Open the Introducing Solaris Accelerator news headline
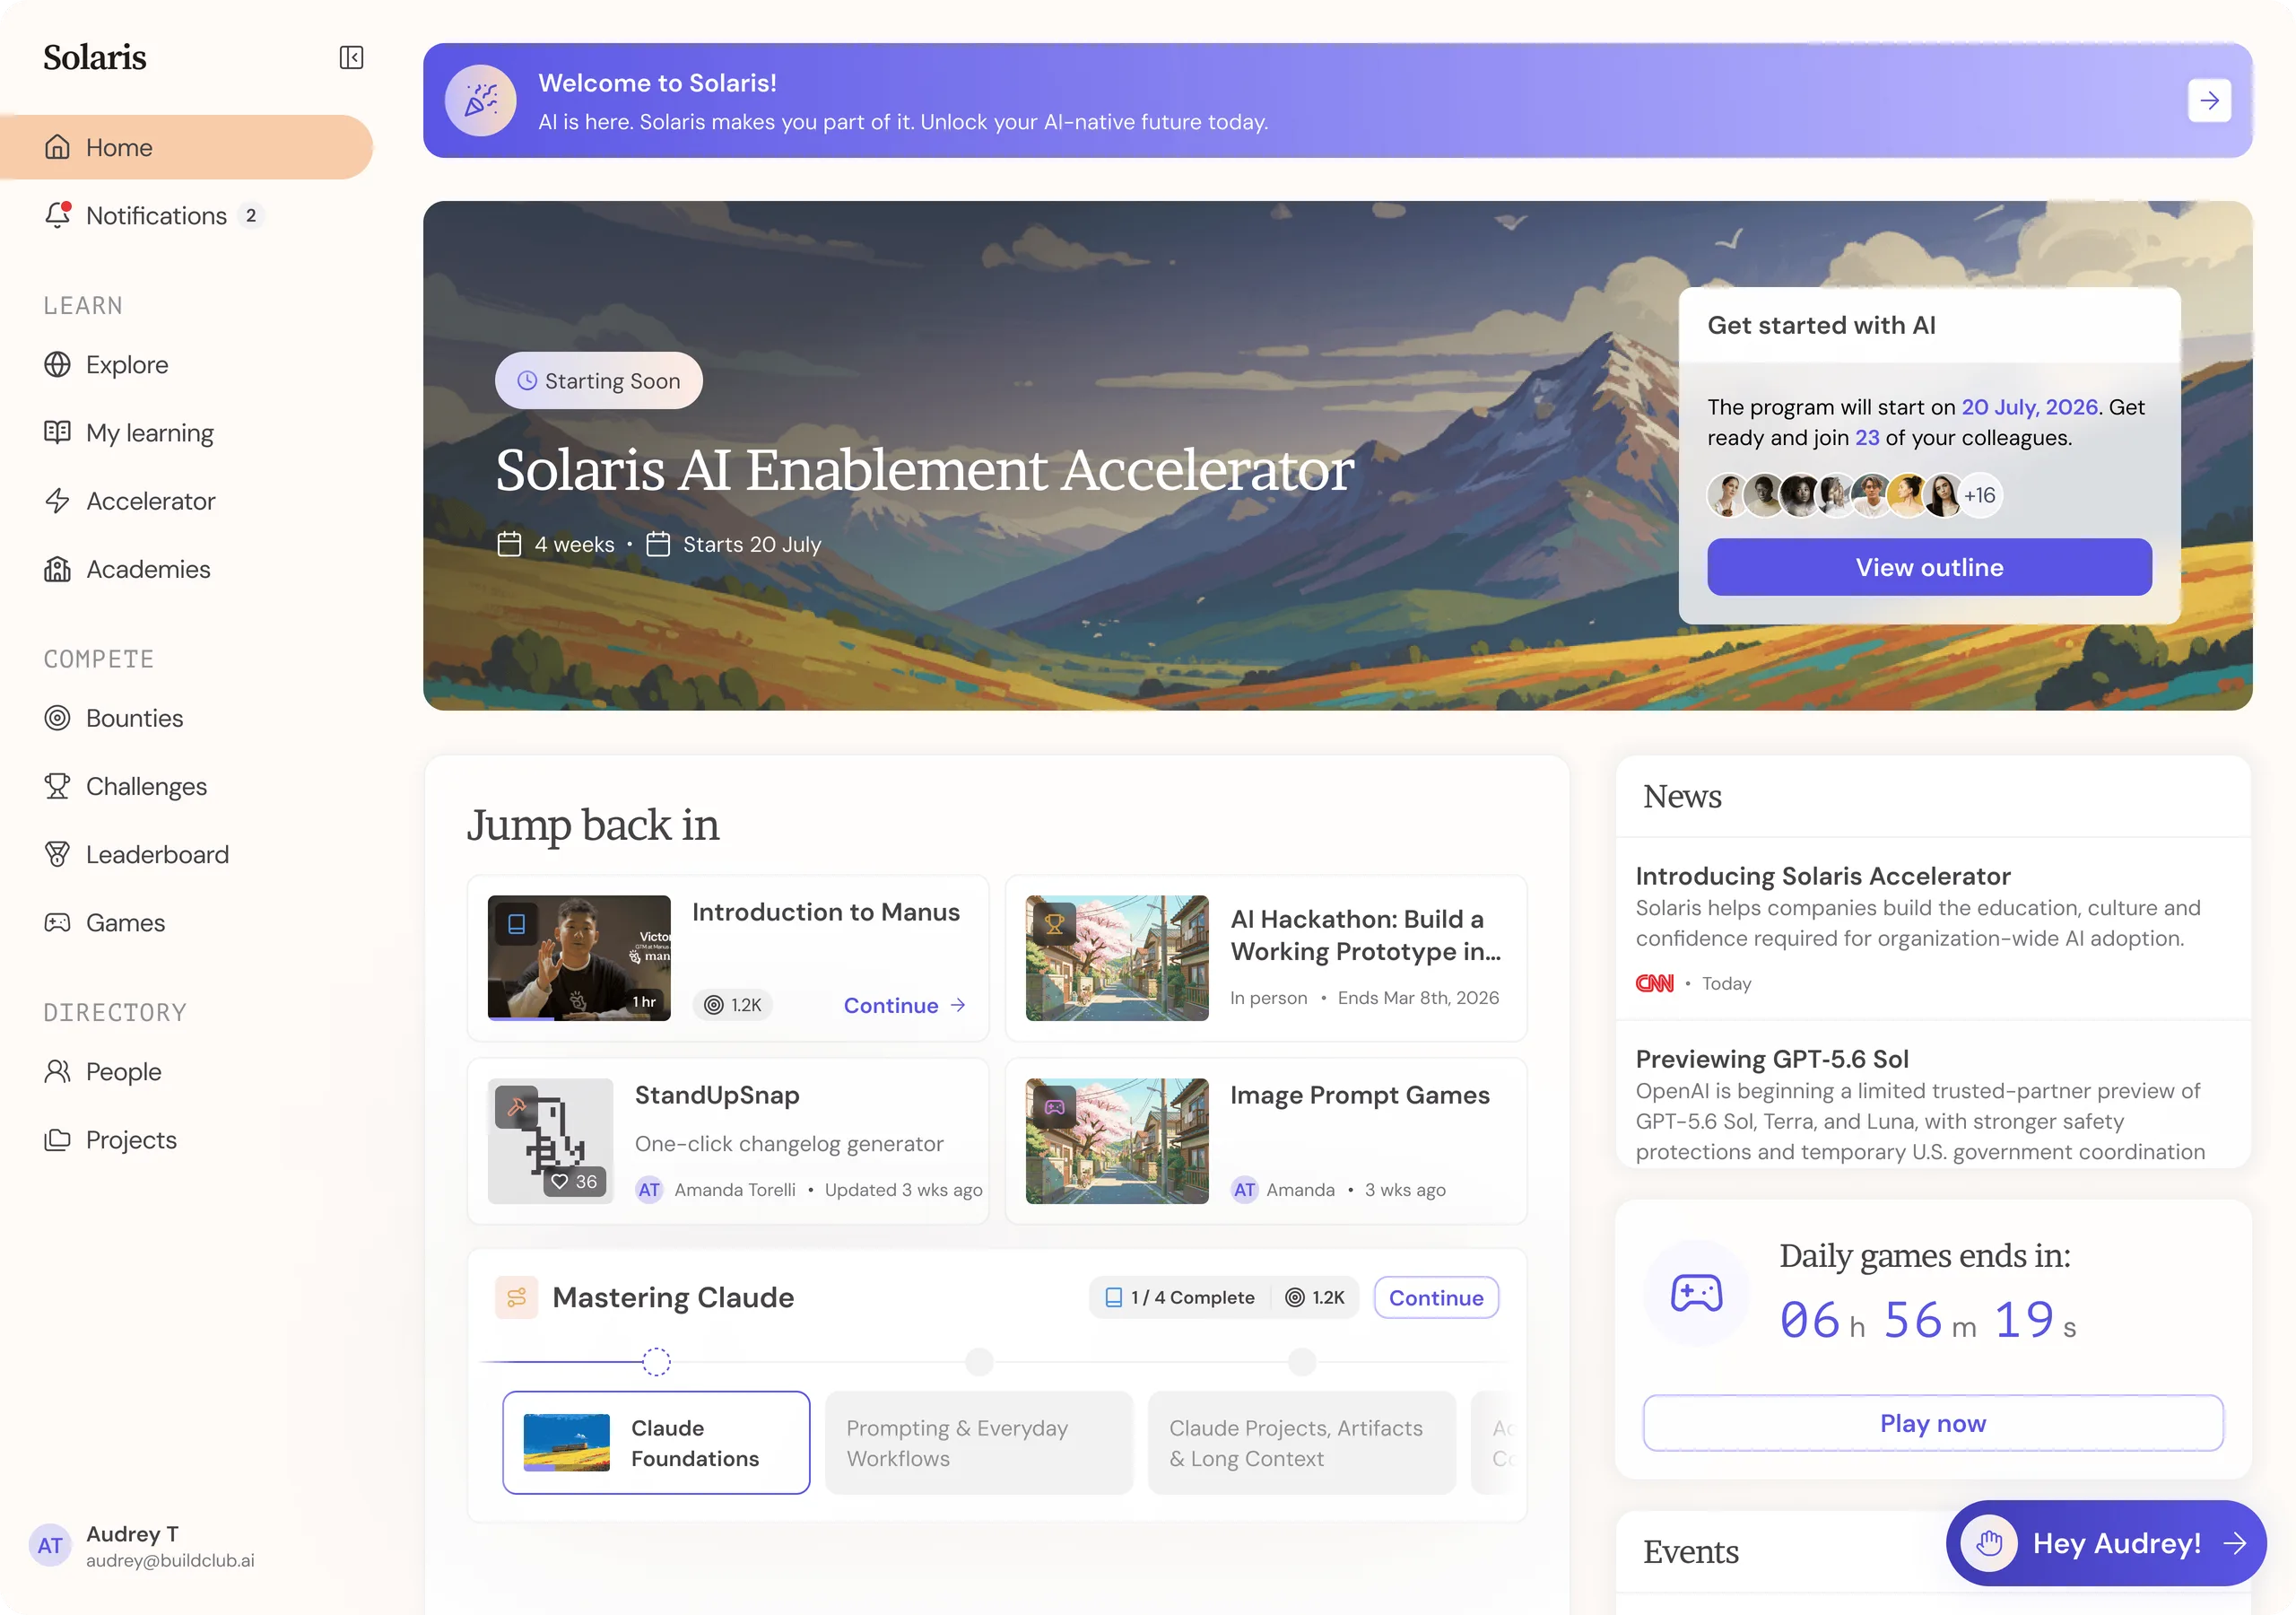2296x1615 pixels. coord(1822,876)
